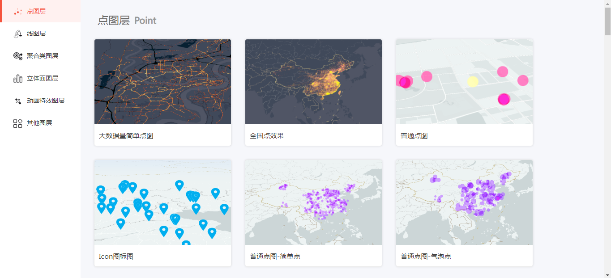Select 其他图层 in sidebar
This screenshot has height=278, width=611.
40,123
